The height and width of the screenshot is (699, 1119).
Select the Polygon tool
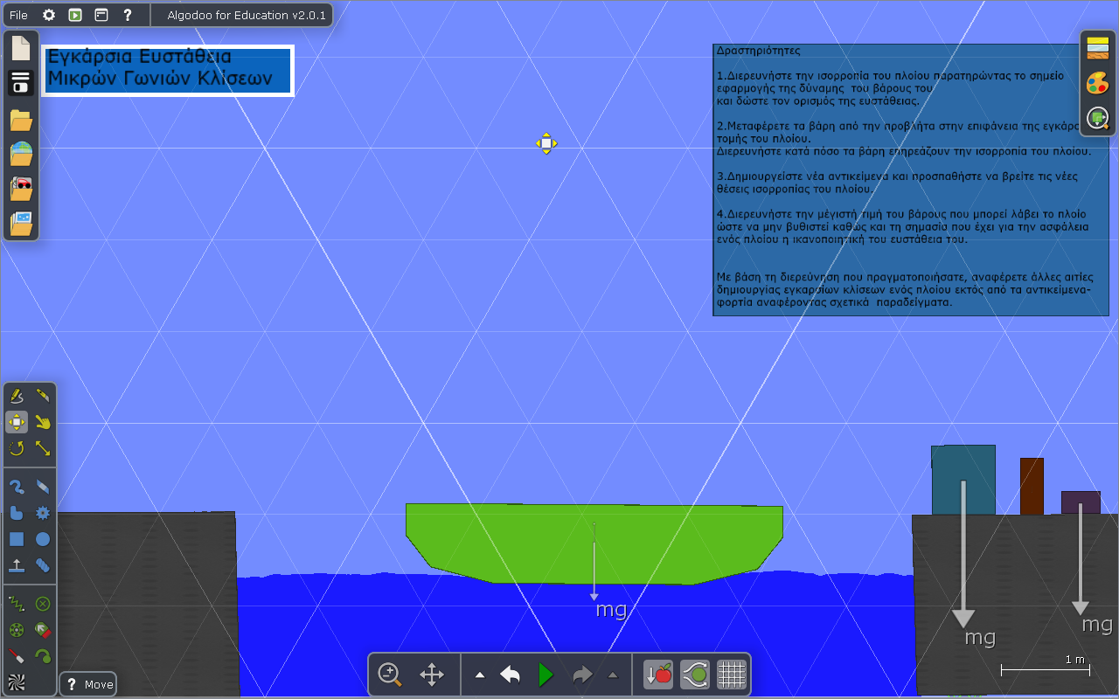(17, 513)
